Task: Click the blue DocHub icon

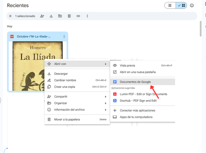Action: coord(115,101)
